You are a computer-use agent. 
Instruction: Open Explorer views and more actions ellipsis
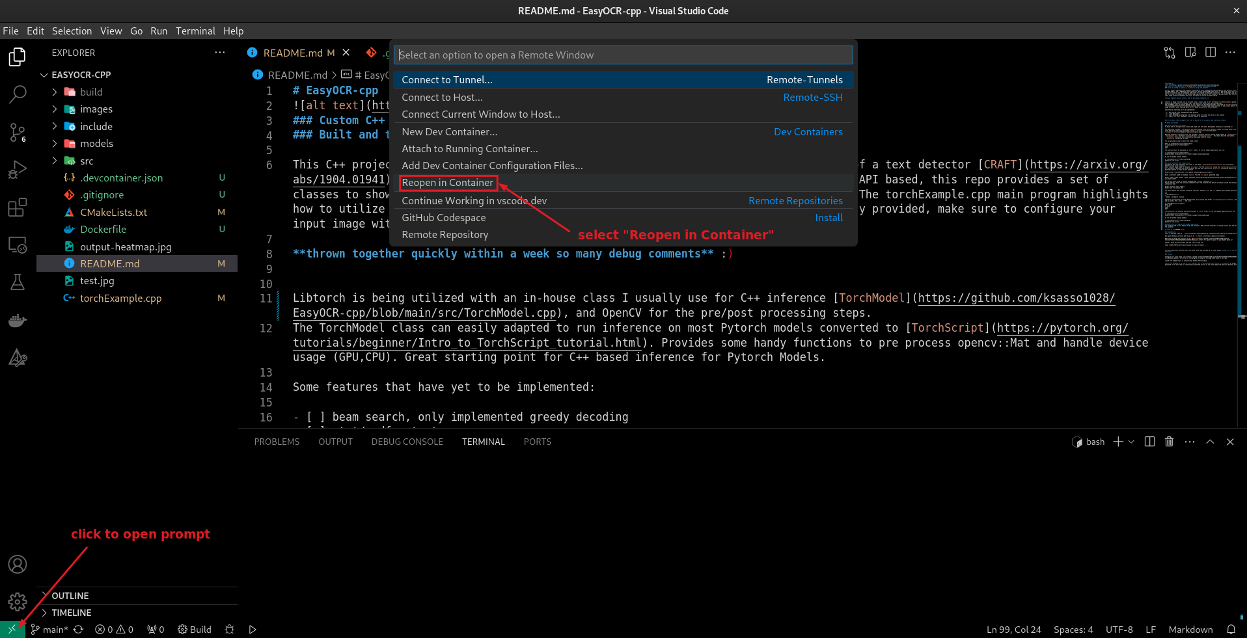(x=220, y=53)
